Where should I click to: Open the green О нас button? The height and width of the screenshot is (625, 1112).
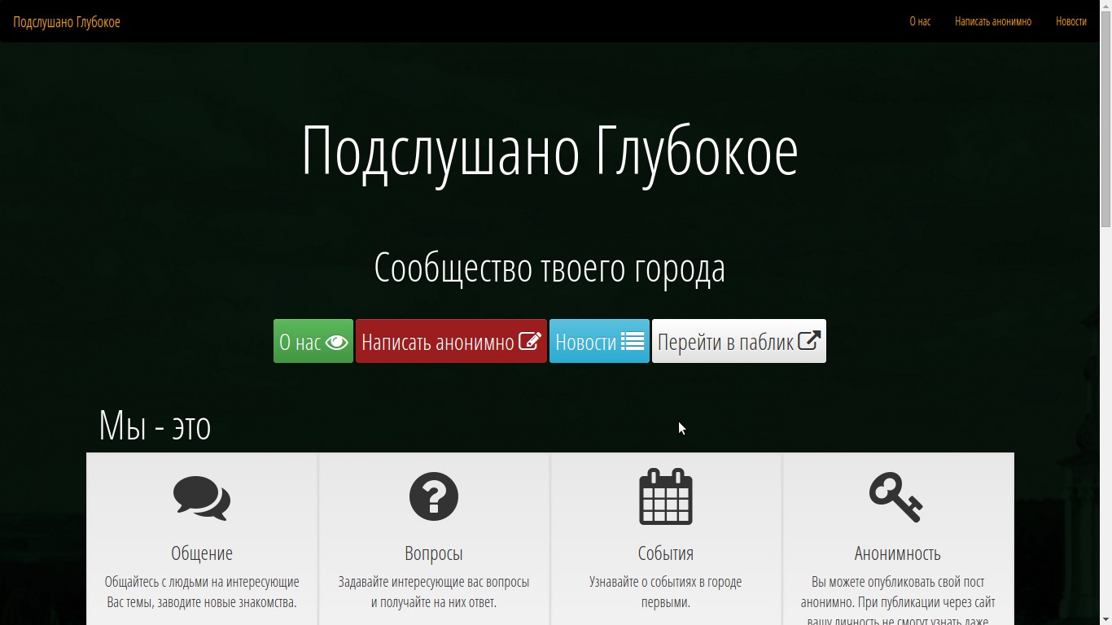click(313, 341)
